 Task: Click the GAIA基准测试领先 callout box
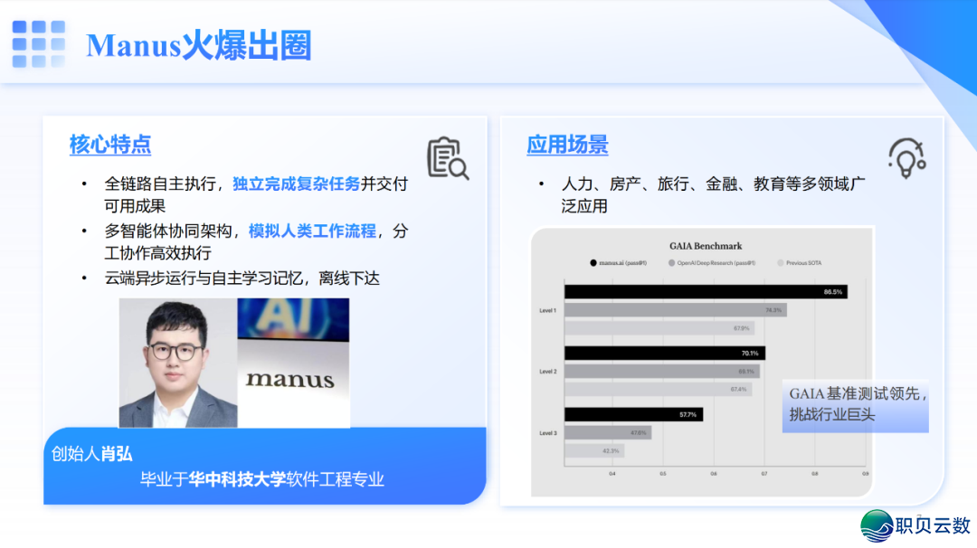(856, 404)
